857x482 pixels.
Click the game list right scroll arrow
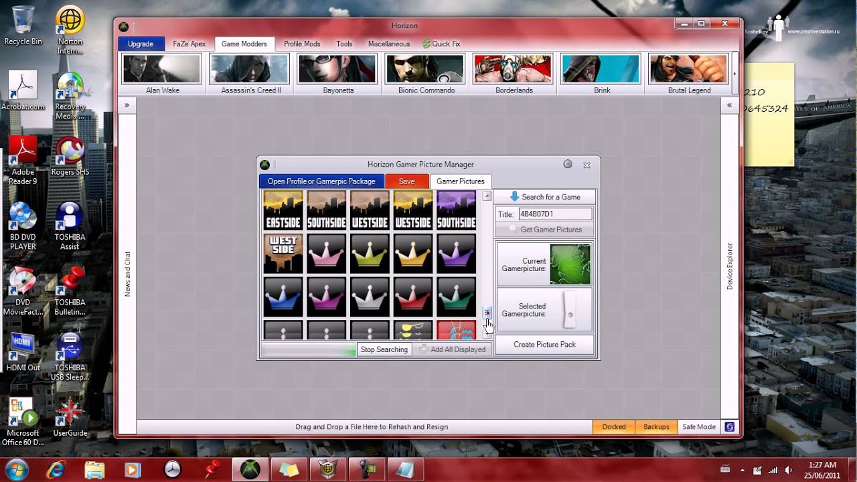click(734, 74)
